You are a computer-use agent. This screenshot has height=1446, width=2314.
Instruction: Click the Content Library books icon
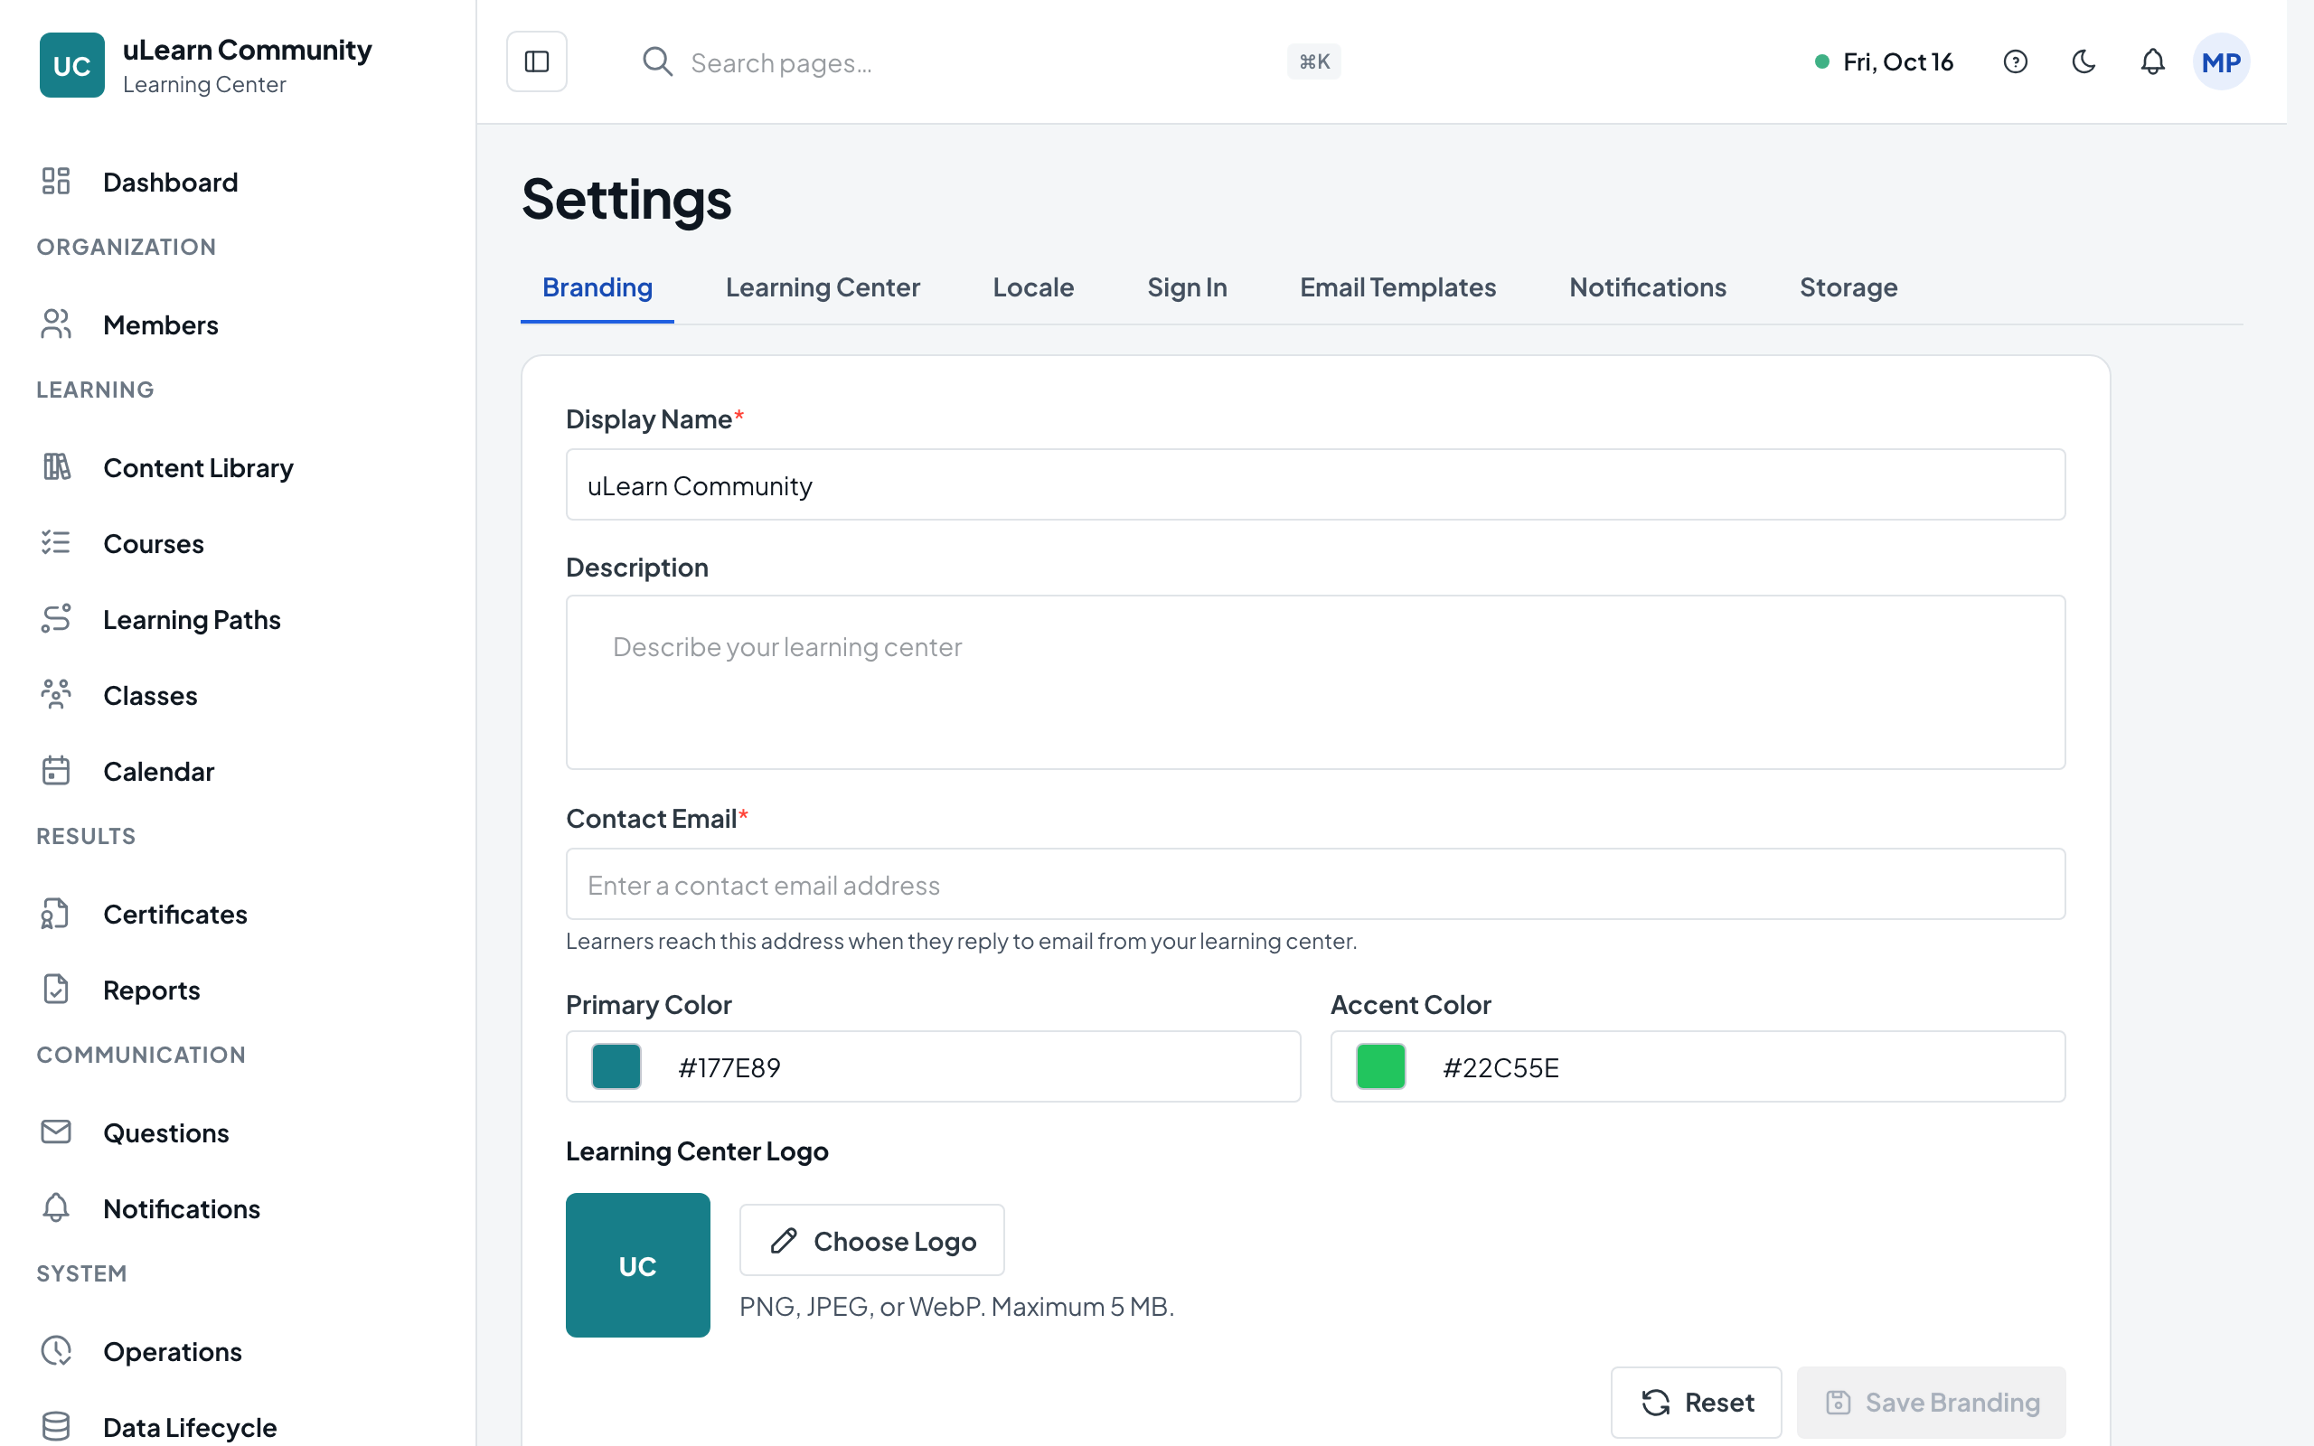point(56,466)
